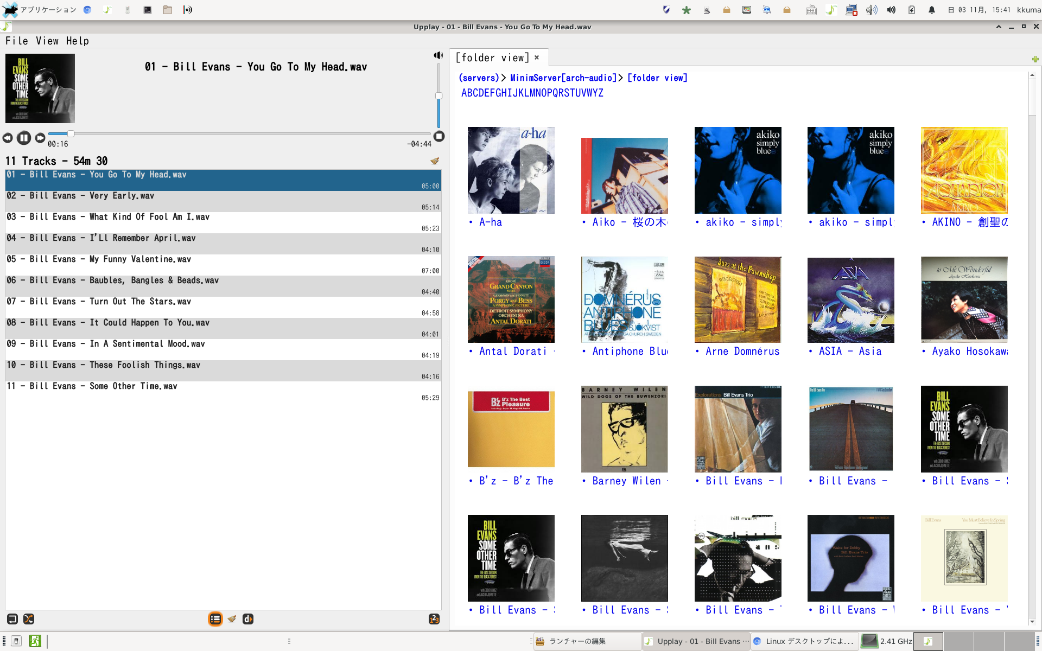The width and height of the screenshot is (1042, 651).
Task: Stop playback with the stop button
Action: coord(439,137)
